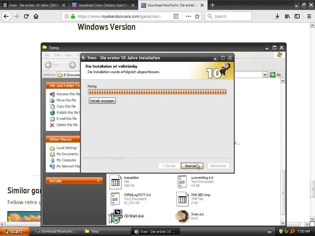Click the clock showing 7:00 AM

[304, 231]
